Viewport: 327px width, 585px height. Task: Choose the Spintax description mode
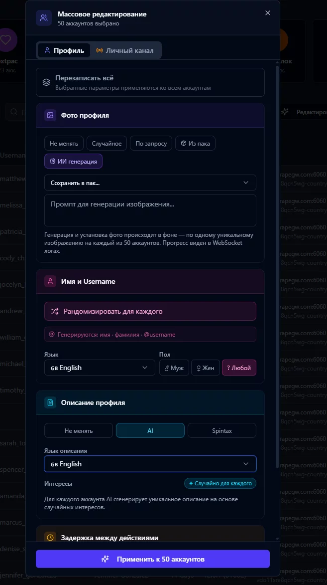pyautogui.click(x=221, y=430)
